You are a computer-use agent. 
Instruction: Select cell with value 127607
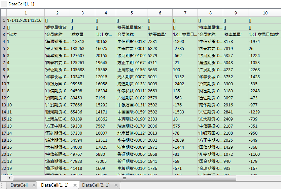tap(82, 56)
